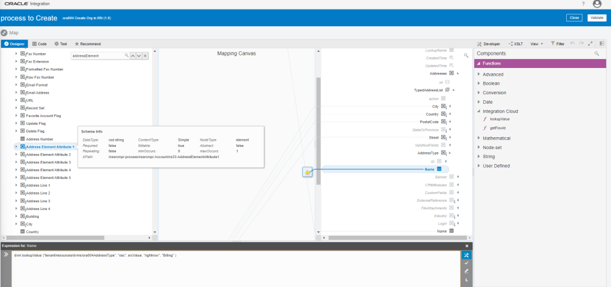This screenshot has width=611, height=287.
Task: Click the user profile avatar icon
Action: tap(596, 4)
